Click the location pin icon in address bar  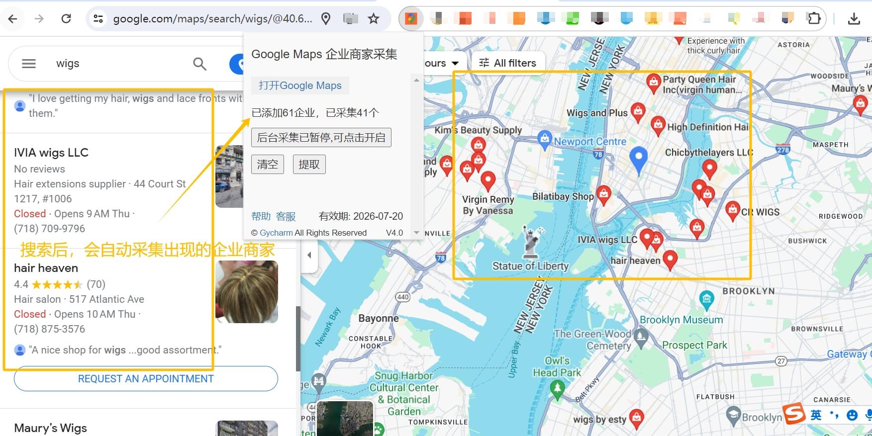pyautogui.click(x=326, y=19)
